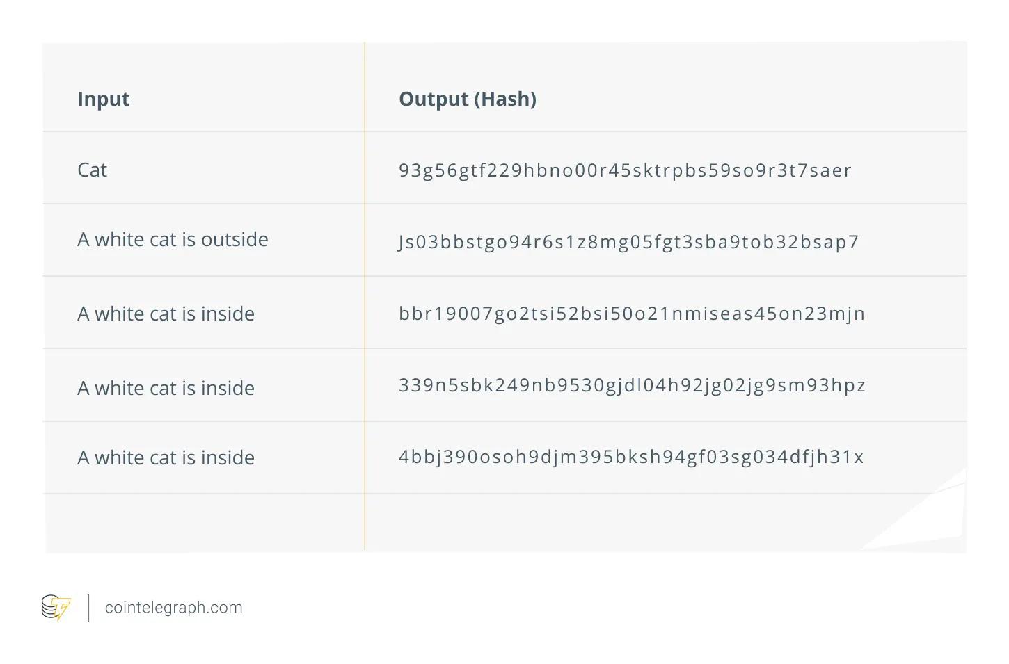
Task: Select hash starting with bbr19007go2
Action: click(x=632, y=314)
